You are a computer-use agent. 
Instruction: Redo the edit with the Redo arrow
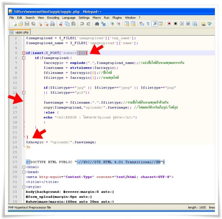click(x=89, y=24)
